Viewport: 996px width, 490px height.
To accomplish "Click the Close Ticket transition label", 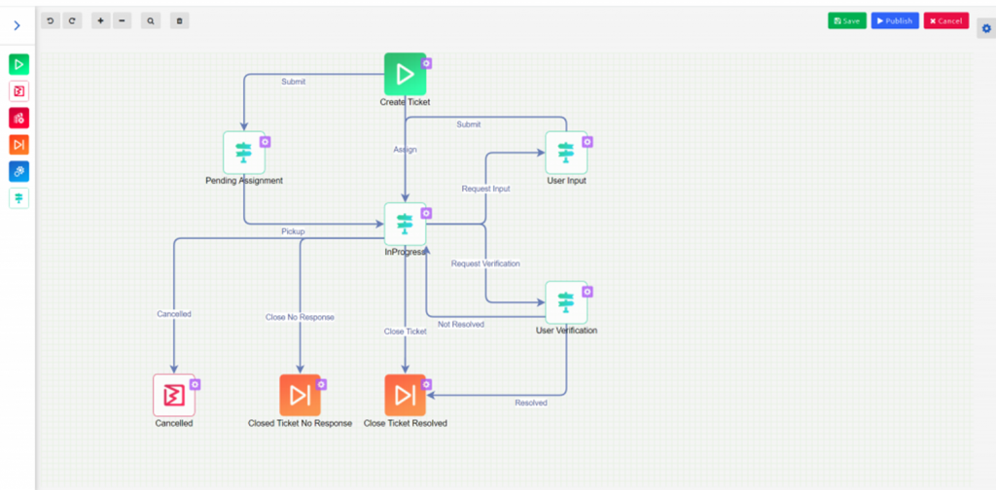I will coord(406,332).
